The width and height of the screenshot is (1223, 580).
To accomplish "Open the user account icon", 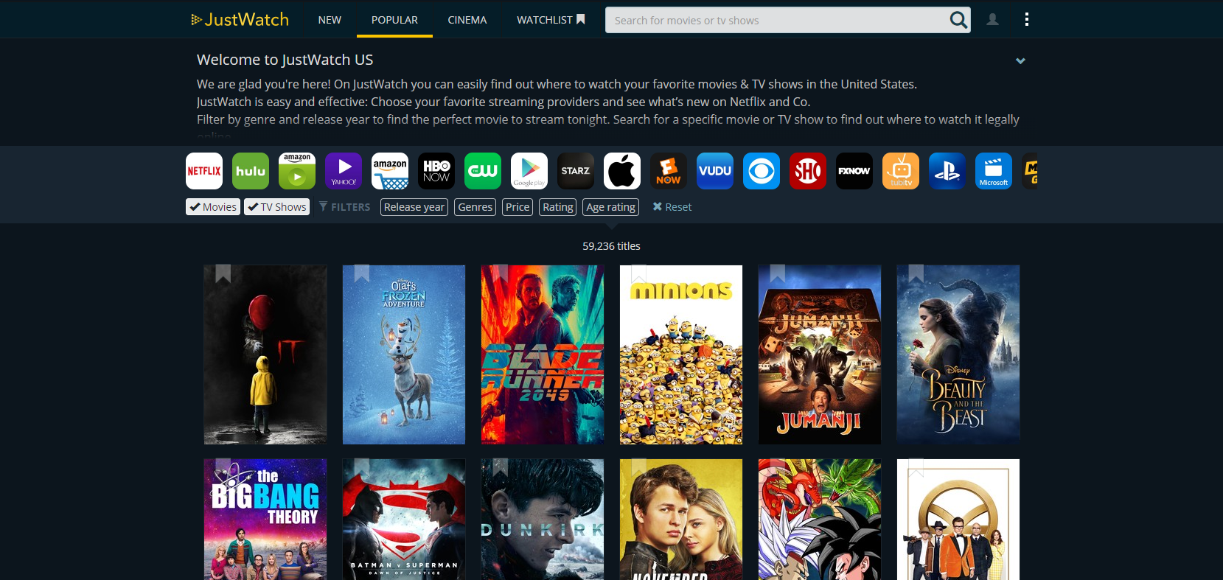I will tap(993, 20).
